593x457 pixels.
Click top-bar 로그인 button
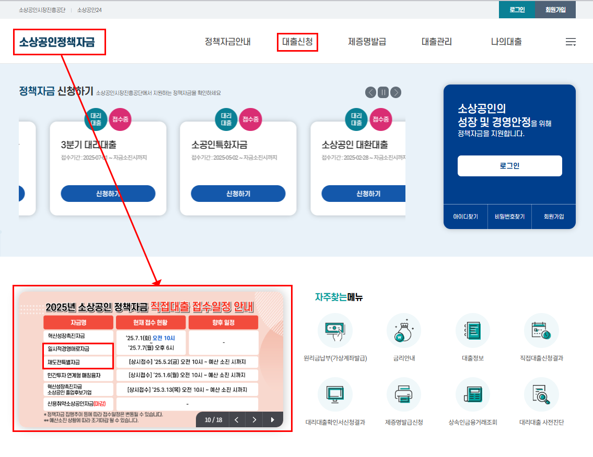pos(517,10)
